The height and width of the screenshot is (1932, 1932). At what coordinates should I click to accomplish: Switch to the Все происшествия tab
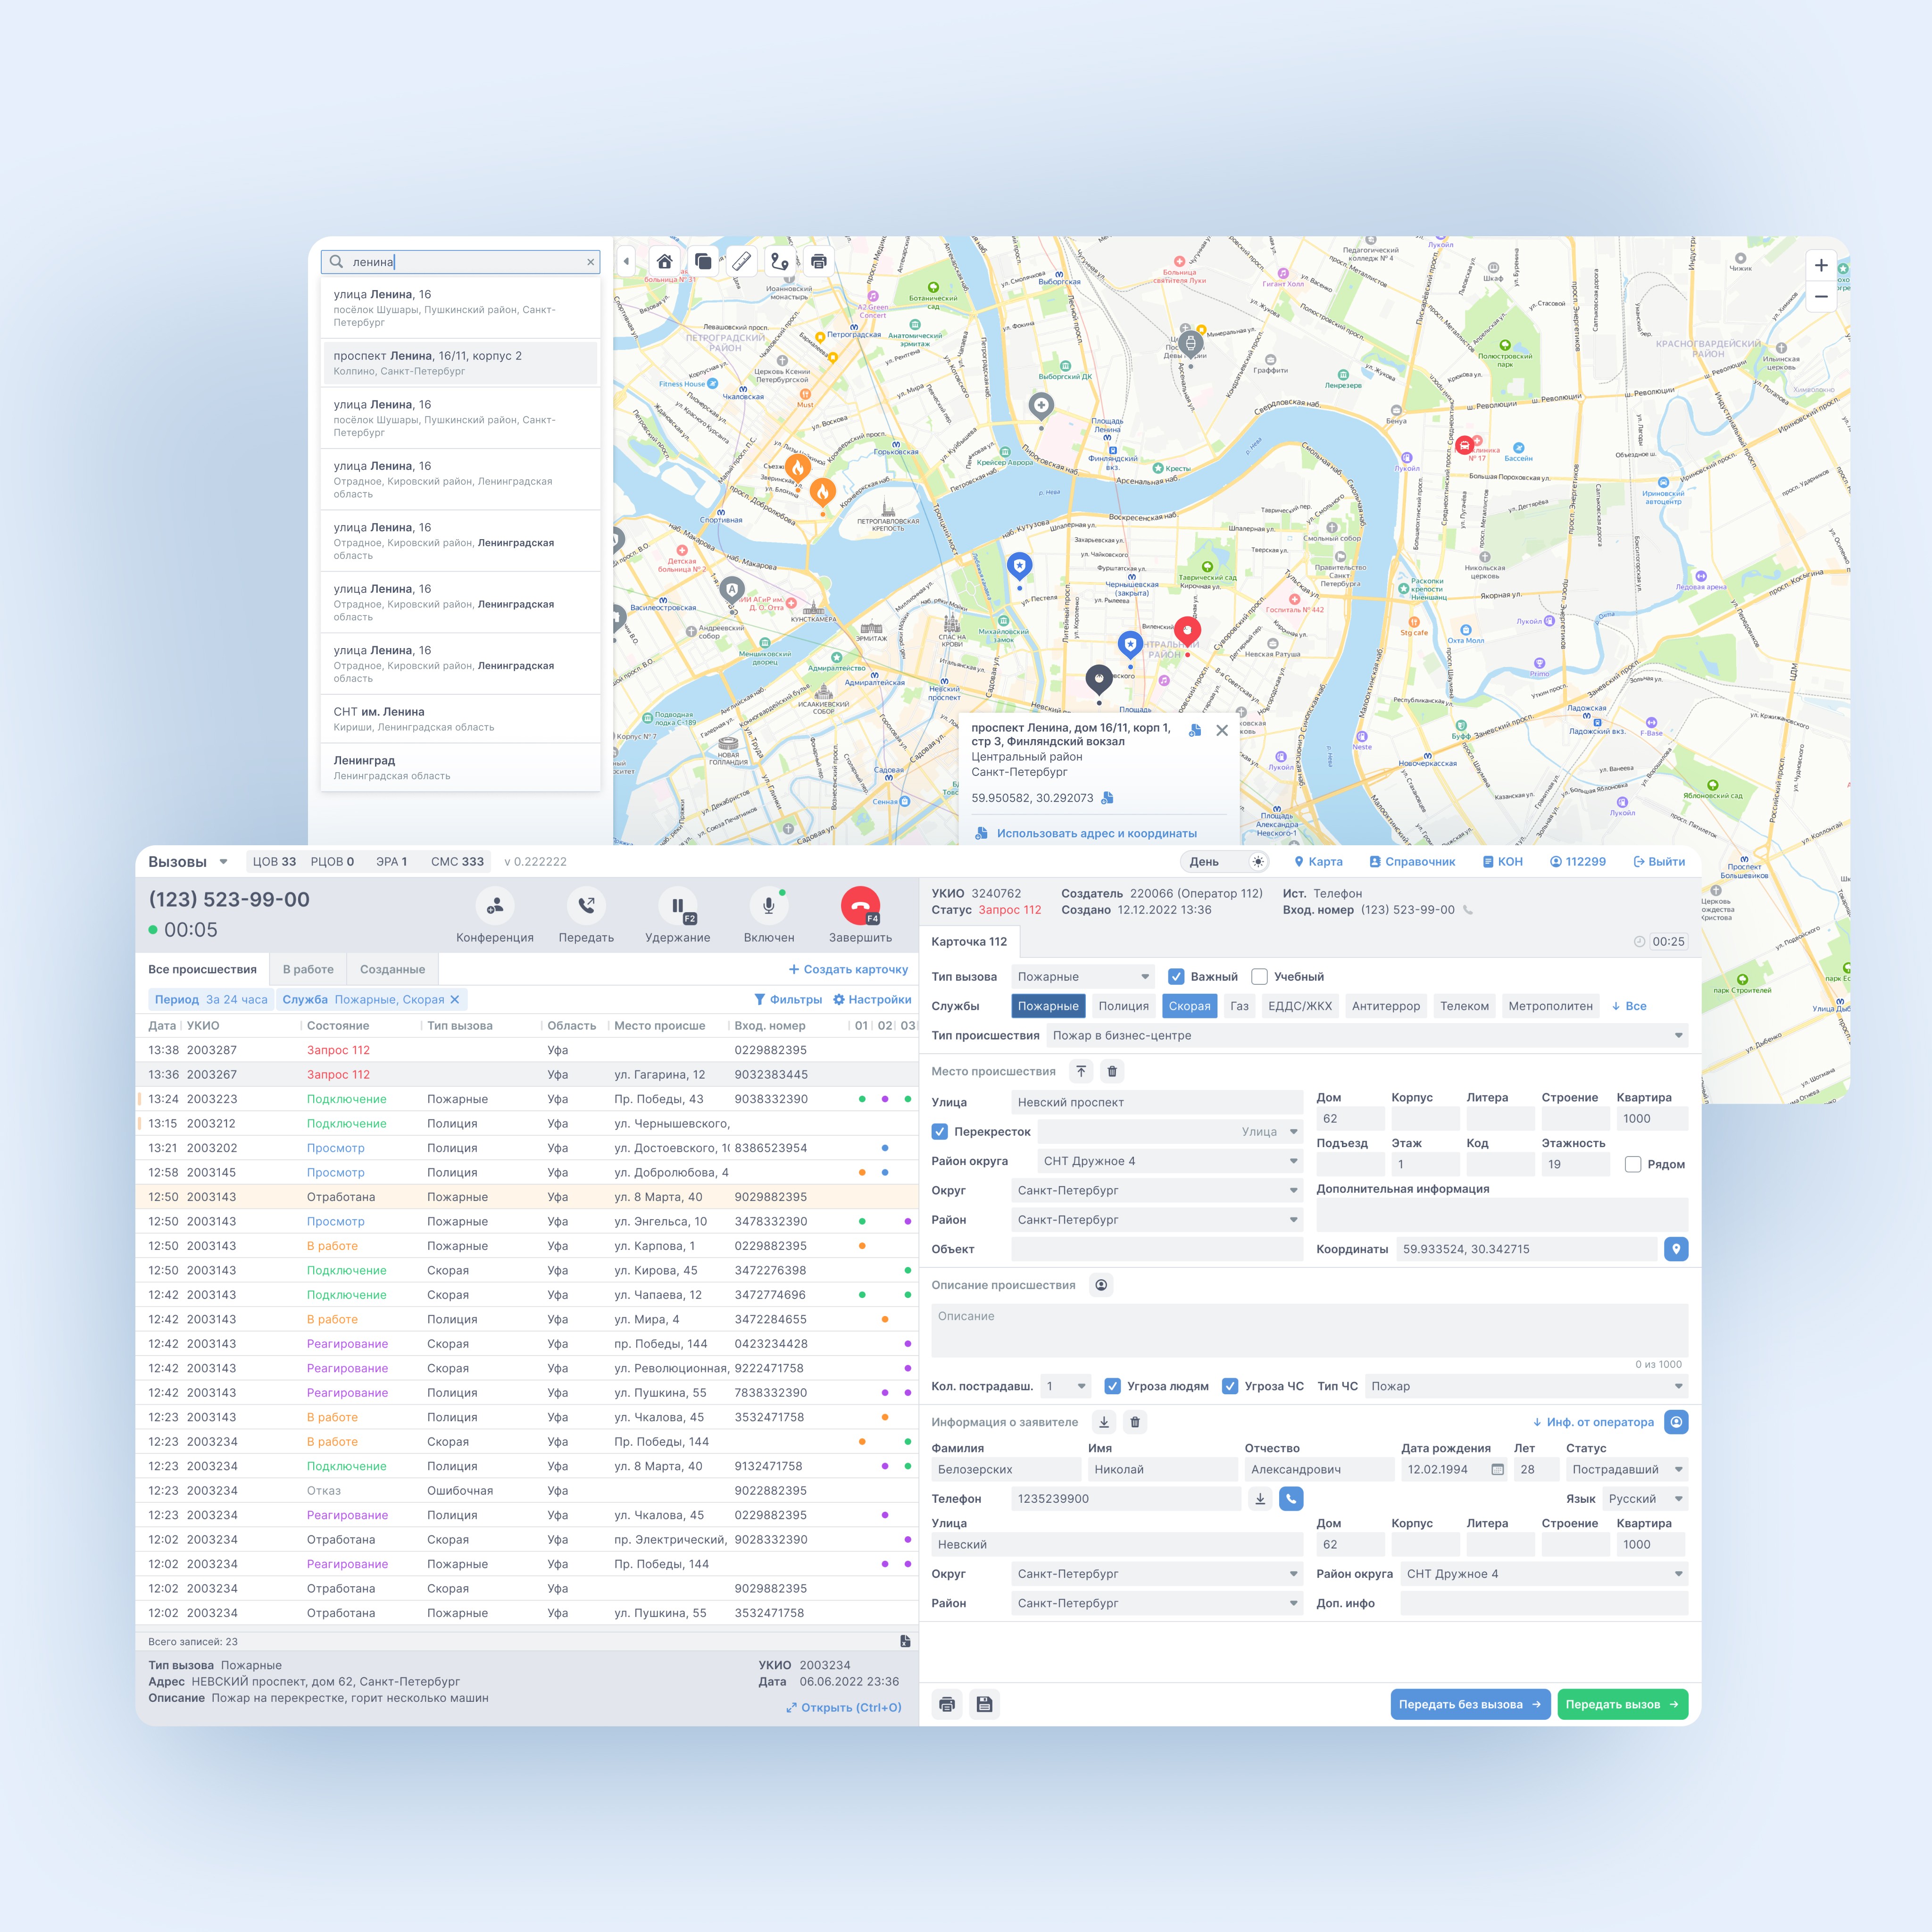click(x=202, y=969)
